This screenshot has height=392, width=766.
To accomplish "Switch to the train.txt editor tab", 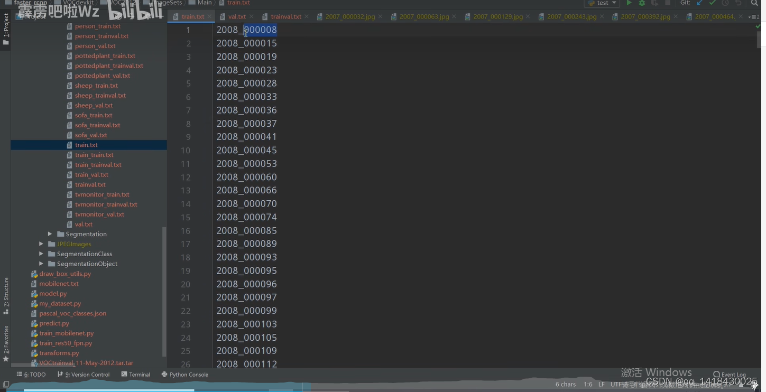I will point(192,17).
